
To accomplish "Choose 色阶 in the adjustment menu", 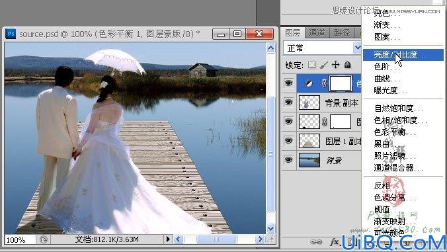I will click(x=387, y=67).
